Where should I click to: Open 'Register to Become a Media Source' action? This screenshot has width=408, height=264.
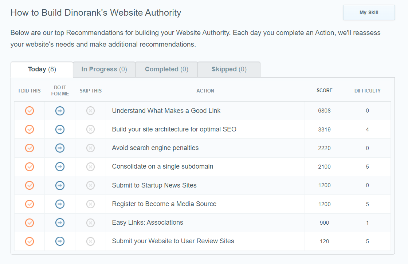coord(164,204)
